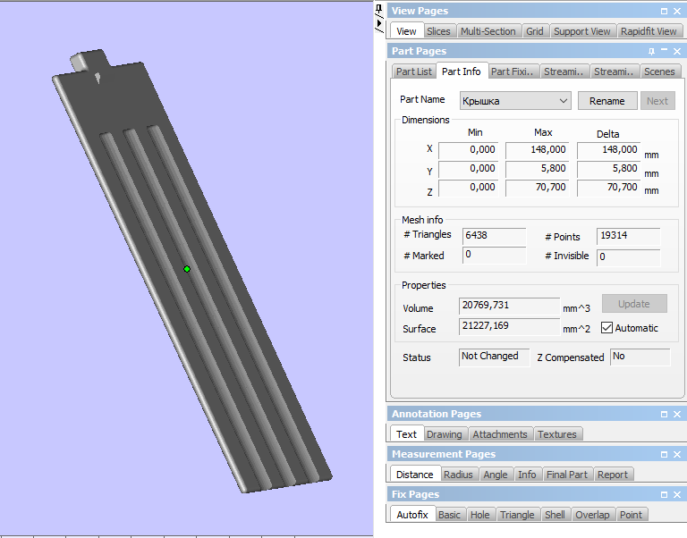Maximize the Measurement Pages panel
This screenshot has width=687, height=538.
[664, 454]
